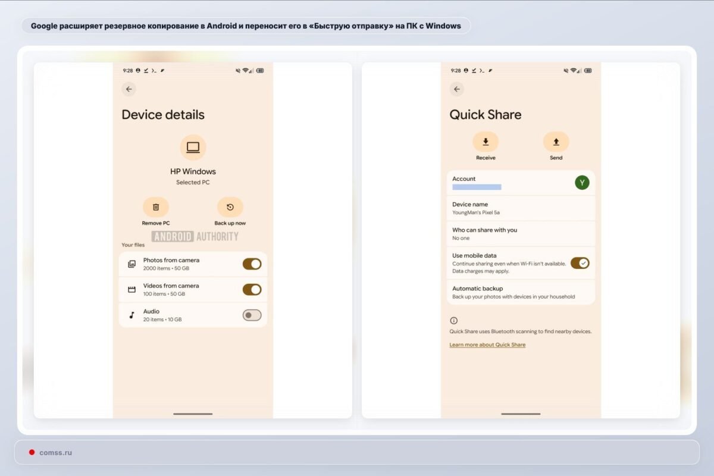The width and height of the screenshot is (714, 476).
Task: Click the comss.ru source text
Action: click(55, 453)
